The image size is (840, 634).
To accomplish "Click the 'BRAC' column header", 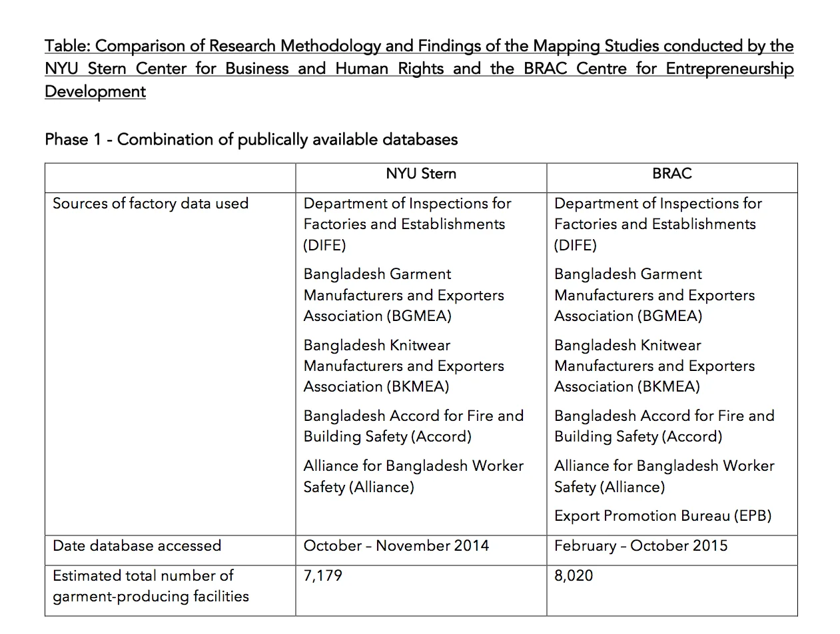I will point(672,174).
